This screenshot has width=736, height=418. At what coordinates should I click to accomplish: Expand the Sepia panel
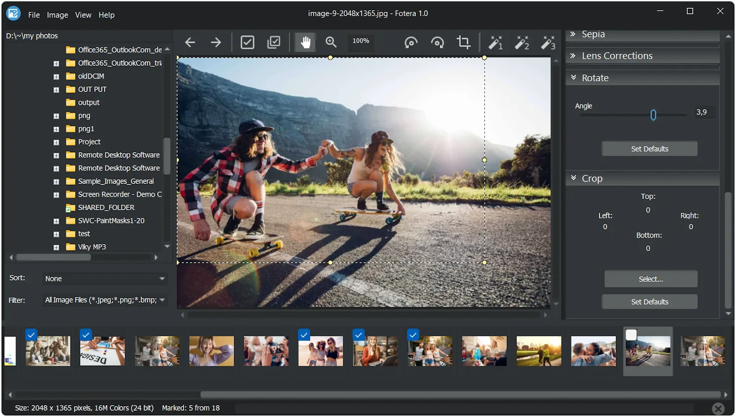coord(642,34)
